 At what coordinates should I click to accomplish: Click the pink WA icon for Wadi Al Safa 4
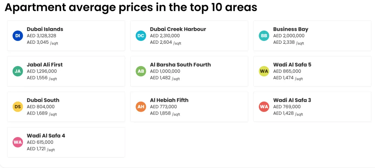18,142
